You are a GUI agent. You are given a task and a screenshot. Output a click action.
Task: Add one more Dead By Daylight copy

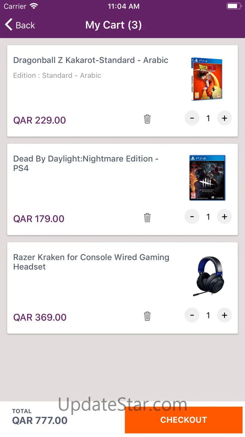[224, 217]
